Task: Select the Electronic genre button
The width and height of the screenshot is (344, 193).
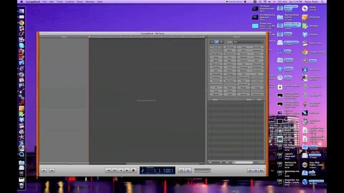Action: pos(216,64)
